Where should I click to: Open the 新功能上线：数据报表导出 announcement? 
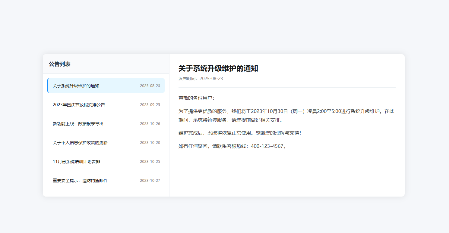(x=78, y=124)
